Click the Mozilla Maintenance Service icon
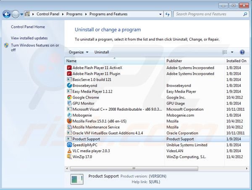252x190 pixels. coord(69,127)
